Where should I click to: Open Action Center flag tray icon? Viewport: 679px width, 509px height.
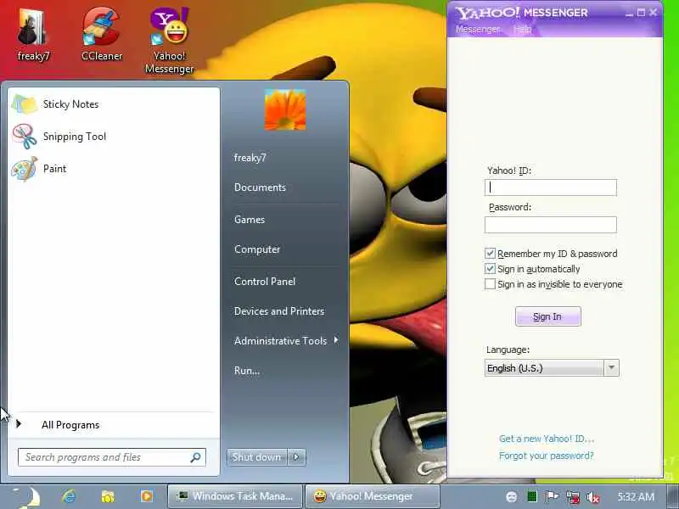(x=552, y=497)
